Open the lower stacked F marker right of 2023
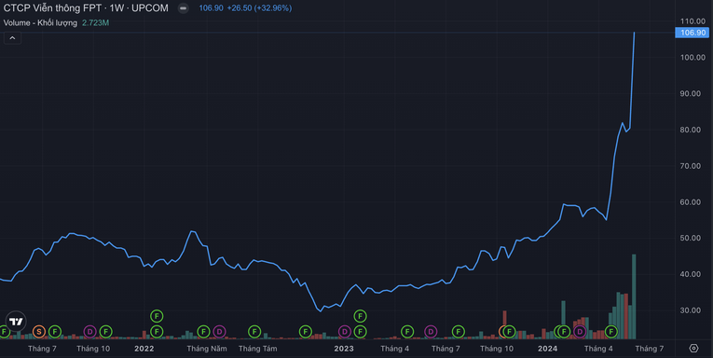 point(360,332)
